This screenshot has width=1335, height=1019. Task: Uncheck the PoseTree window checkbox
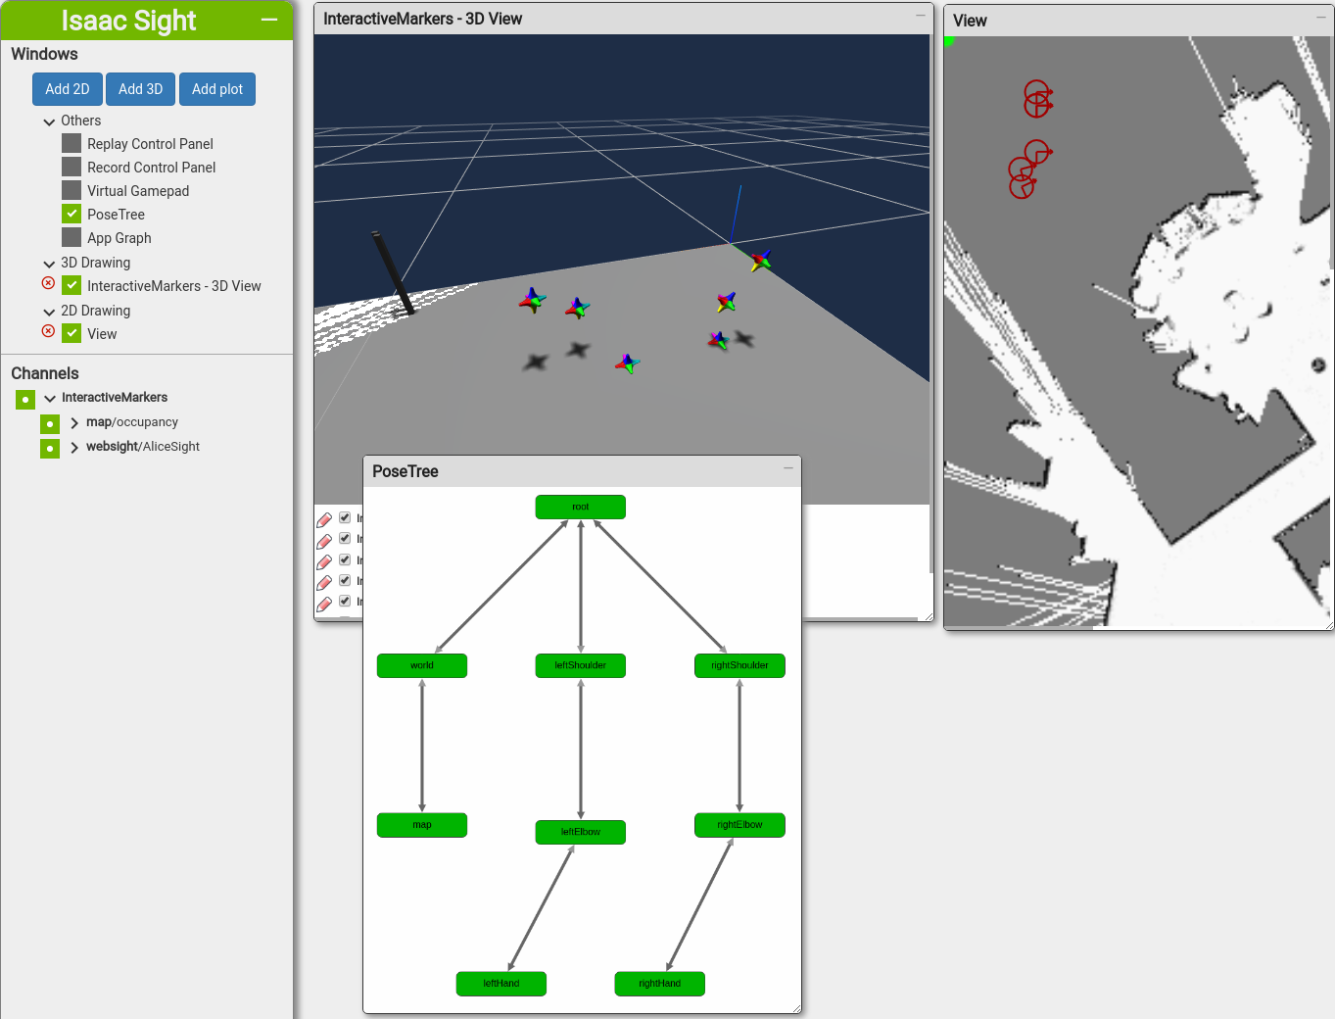click(72, 214)
